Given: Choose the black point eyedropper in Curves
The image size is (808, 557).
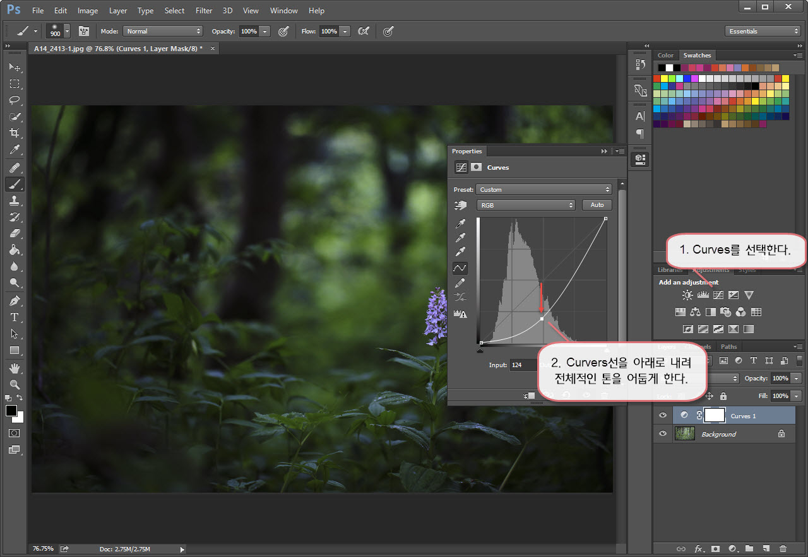Looking at the screenshot, I should pos(461,224).
